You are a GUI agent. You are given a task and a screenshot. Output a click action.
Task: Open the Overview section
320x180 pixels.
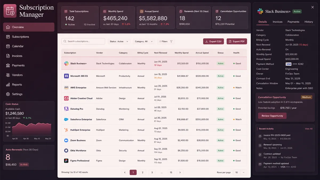29,27
